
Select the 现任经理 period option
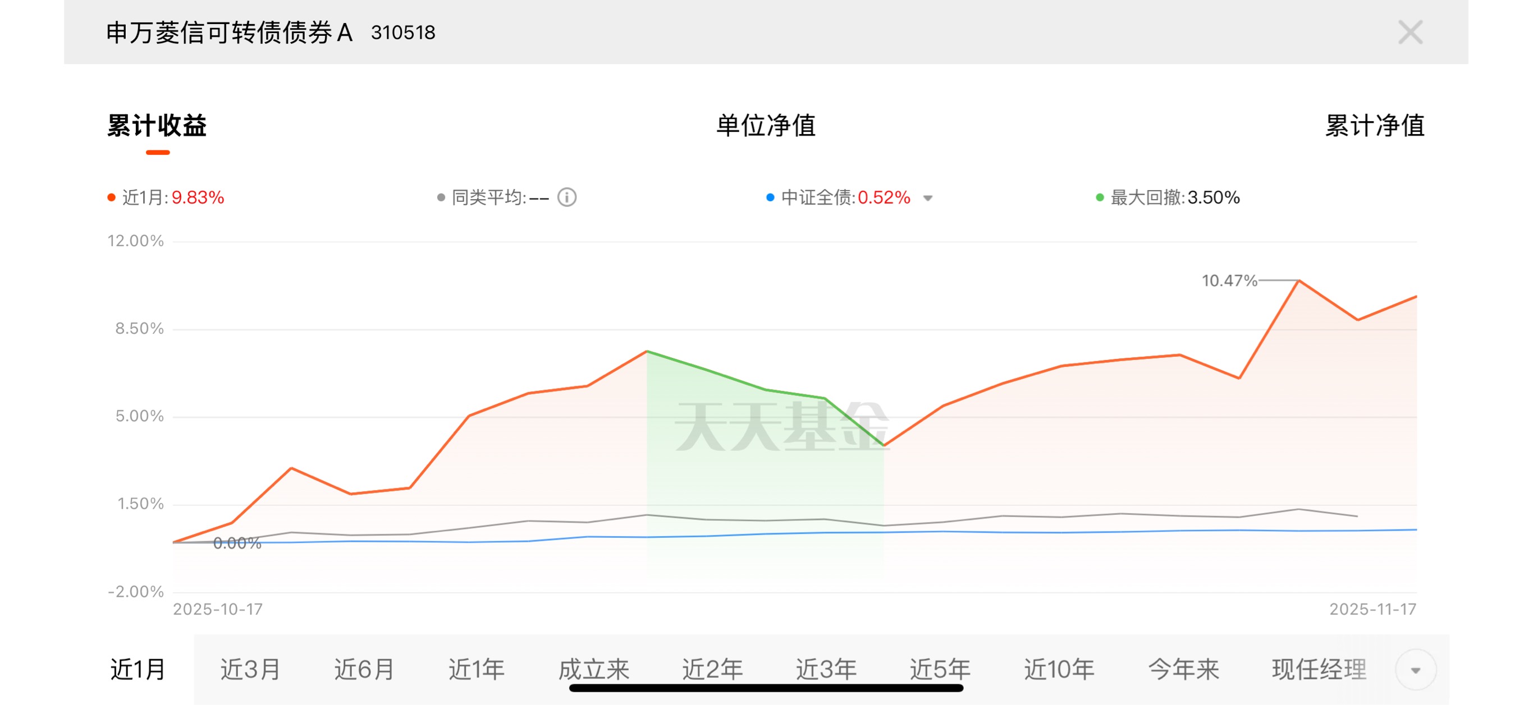[1319, 669]
